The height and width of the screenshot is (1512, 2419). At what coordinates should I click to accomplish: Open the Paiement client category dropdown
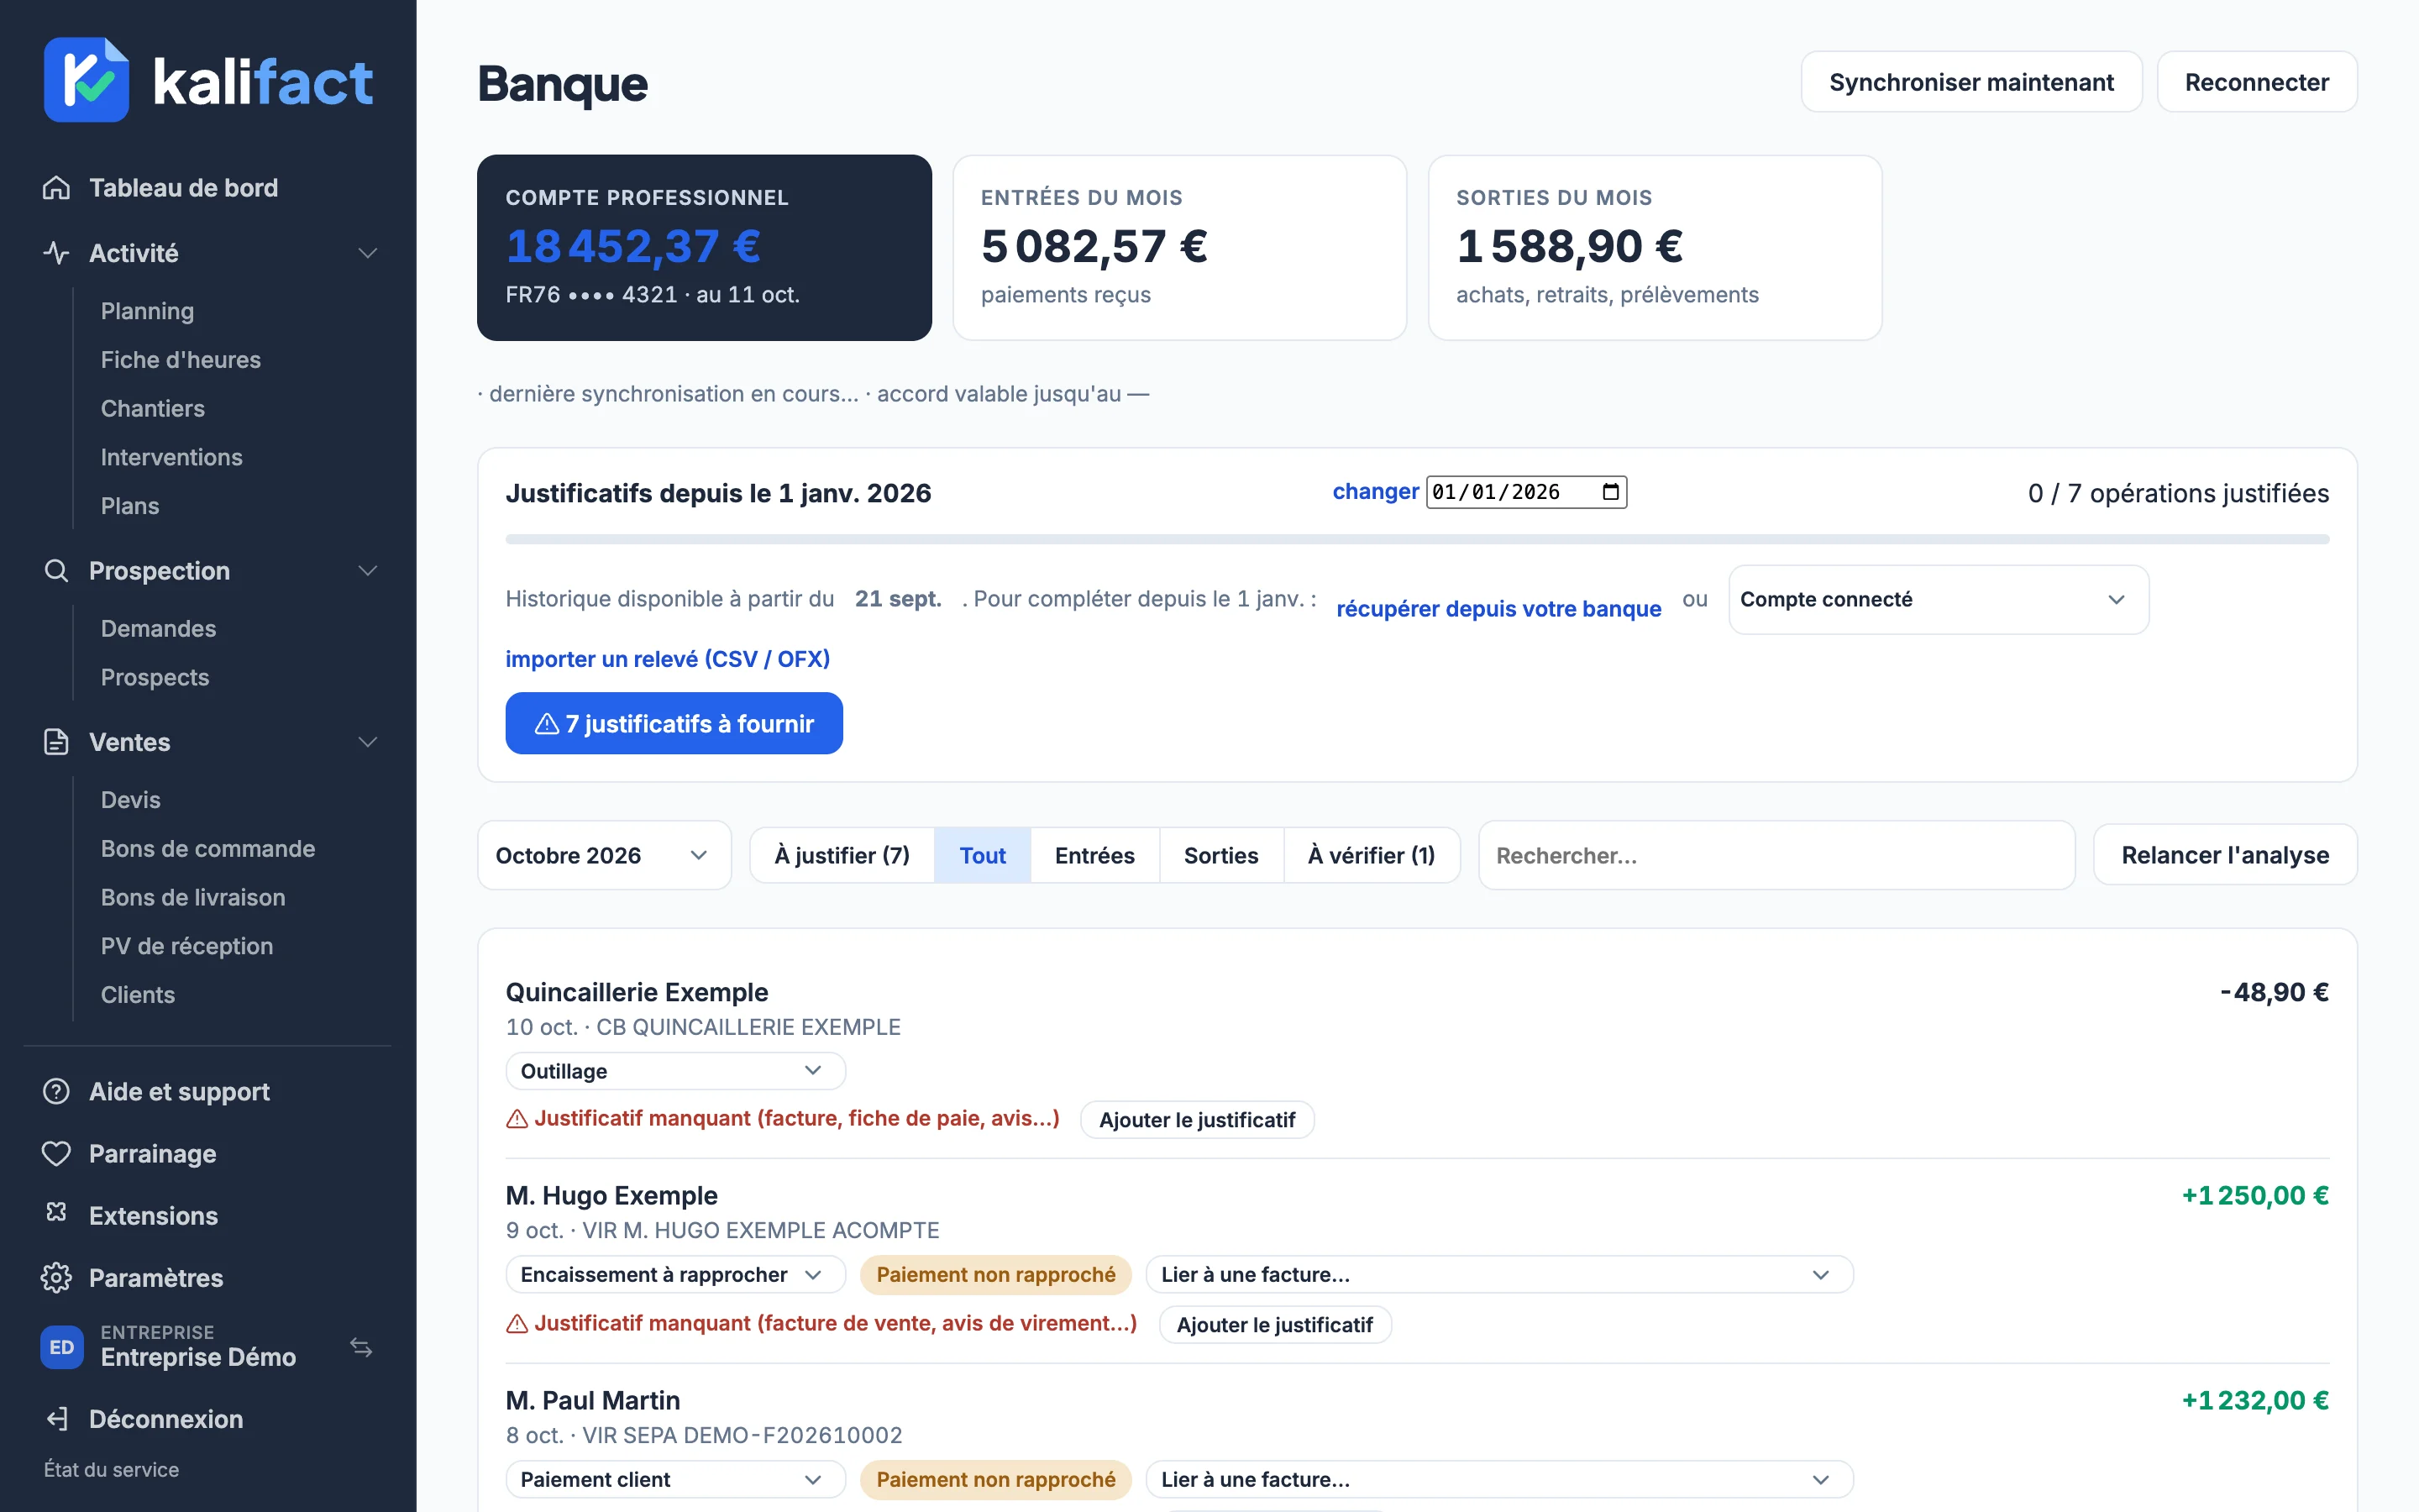[x=675, y=1480]
